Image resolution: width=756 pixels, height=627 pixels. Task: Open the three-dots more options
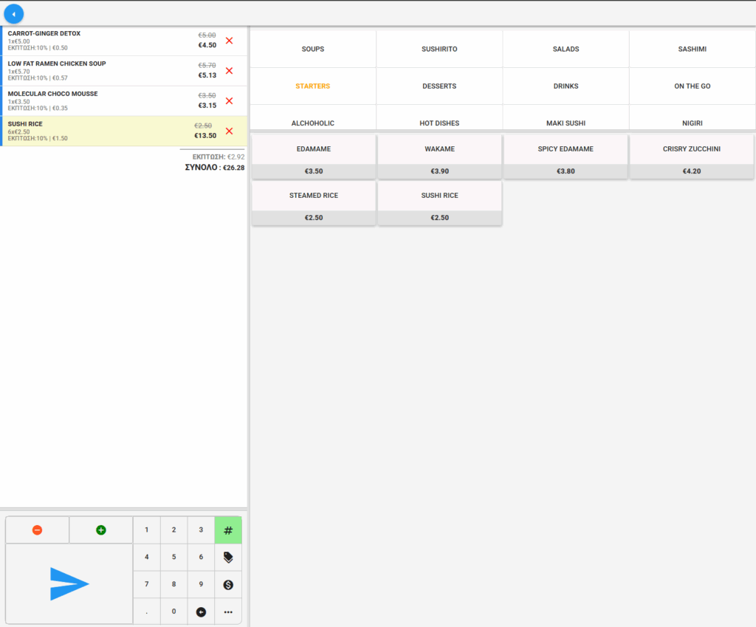pos(228,611)
